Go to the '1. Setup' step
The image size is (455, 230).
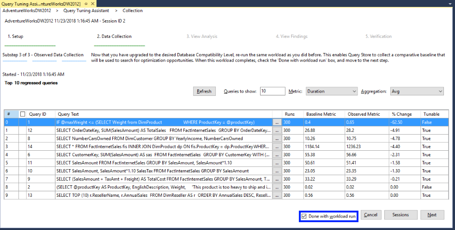pos(15,36)
